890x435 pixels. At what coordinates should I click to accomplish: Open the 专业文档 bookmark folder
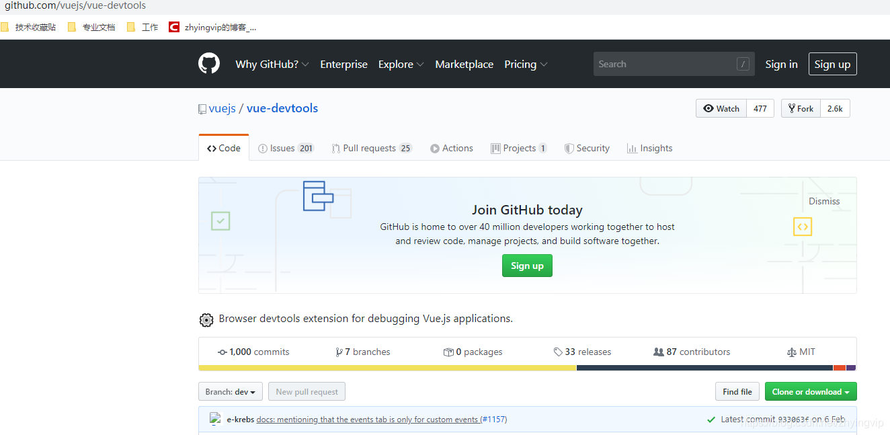pyautogui.click(x=91, y=28)
